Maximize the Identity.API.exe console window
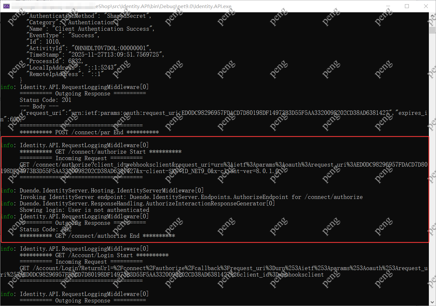The width and height of the screenshot is (436, 306). [x=407, y=6]
